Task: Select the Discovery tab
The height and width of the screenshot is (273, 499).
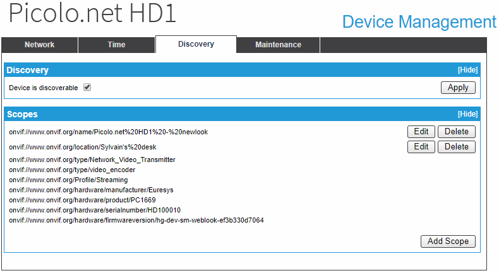Action: (x=196, y=44)
